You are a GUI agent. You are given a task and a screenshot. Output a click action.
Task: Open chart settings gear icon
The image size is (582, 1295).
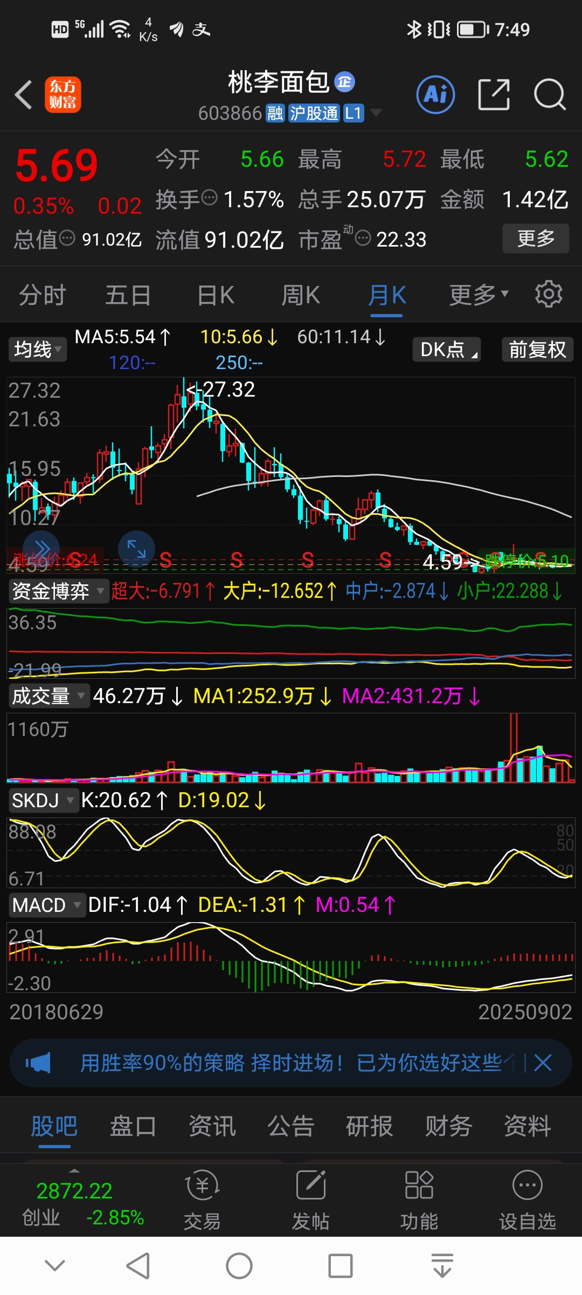pos(549,294)
